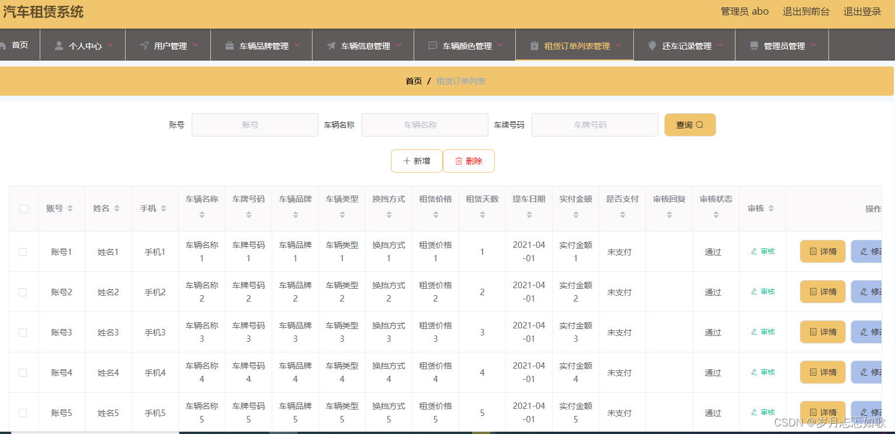Click the 审核 pencil icon for 账号2
This screenshot has width=895, height=434.
pyautogui.click(x=754, y=292)
